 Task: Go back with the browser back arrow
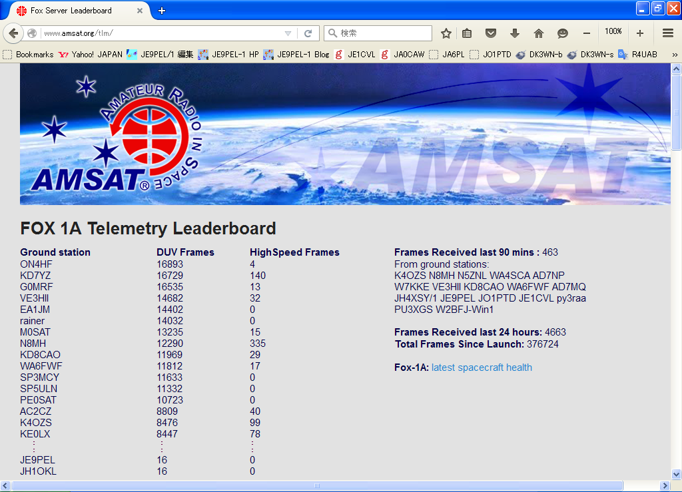coord(13,33)
